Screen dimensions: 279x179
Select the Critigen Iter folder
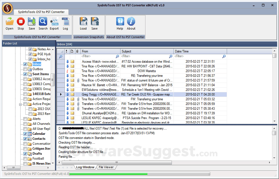41,149
